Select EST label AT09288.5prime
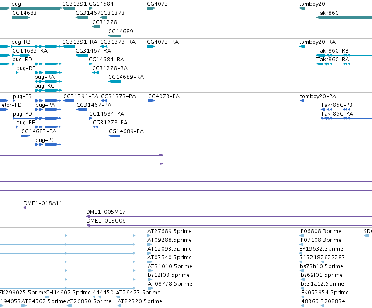 [170, 240]
